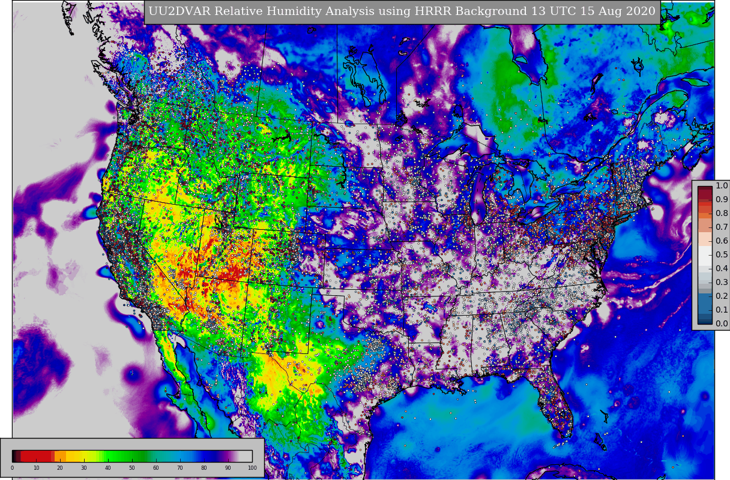Click the "0.4" label on right color scale
730x480 pixels.
point(722,269)
